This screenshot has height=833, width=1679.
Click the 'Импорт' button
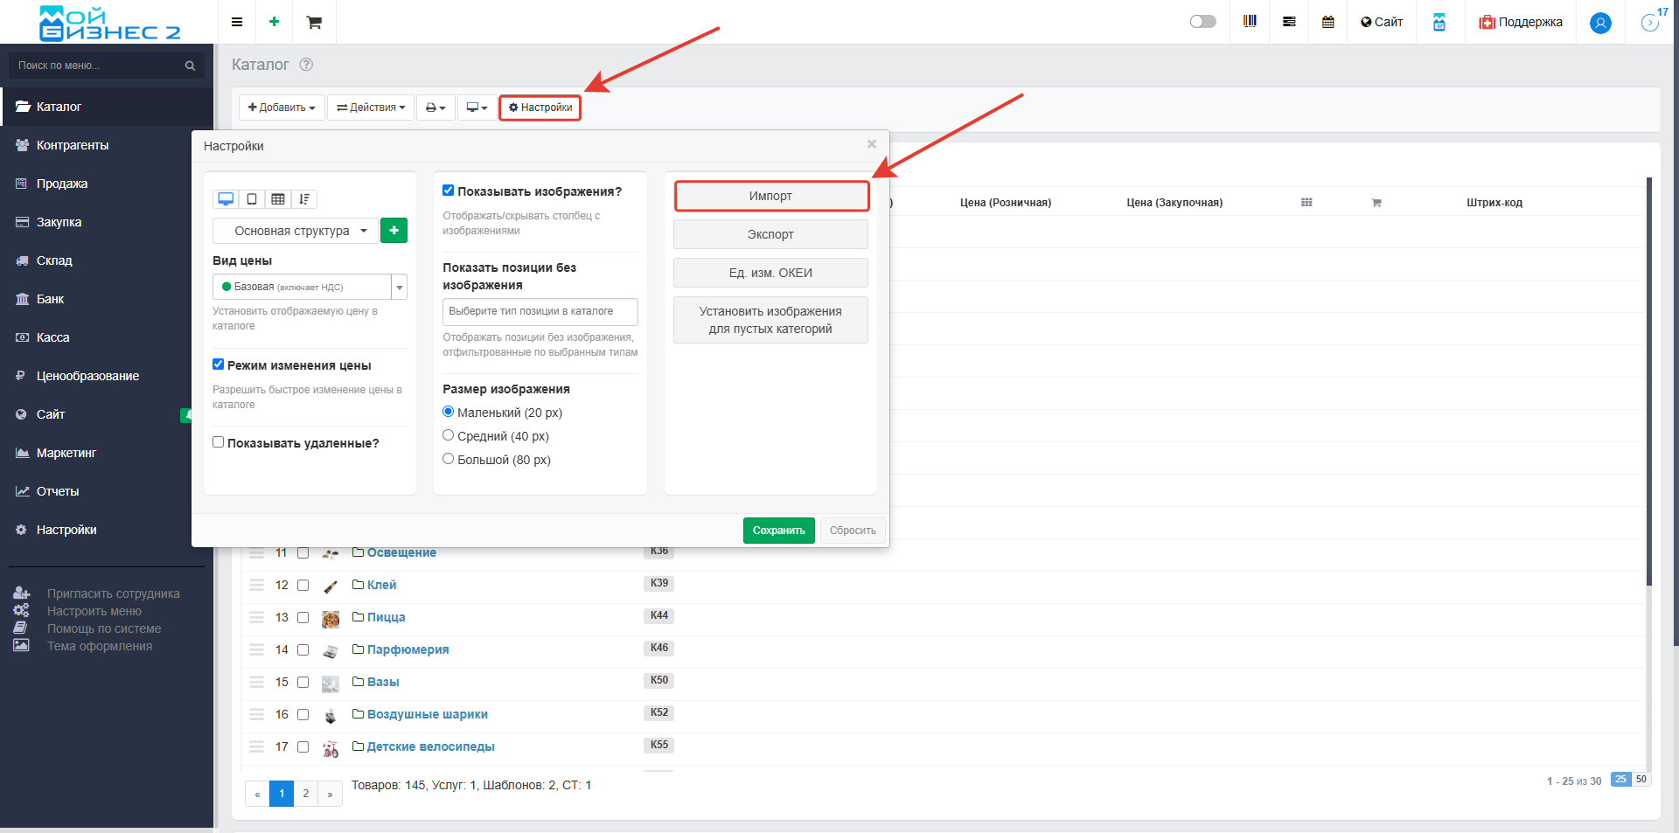[770, 196]
